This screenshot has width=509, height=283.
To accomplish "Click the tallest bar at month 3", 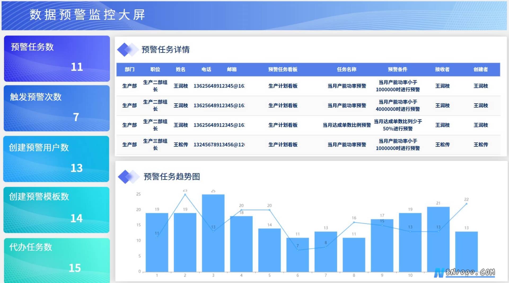I will [213, 233].
